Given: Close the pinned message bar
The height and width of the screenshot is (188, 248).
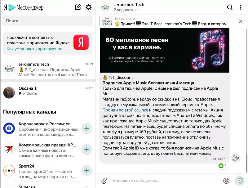Looking at the screenshot, I should tap(241, 21).
